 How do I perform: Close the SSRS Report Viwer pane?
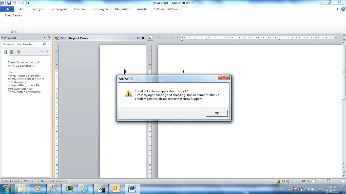pos(138,38)
